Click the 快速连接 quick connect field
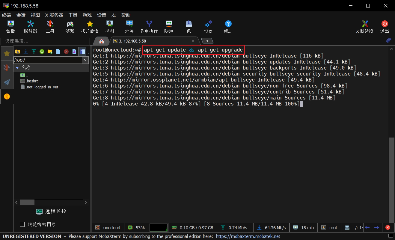 46,41
